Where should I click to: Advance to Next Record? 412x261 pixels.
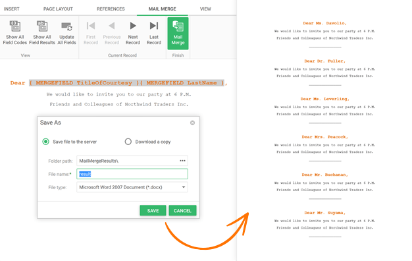point(133,33)
